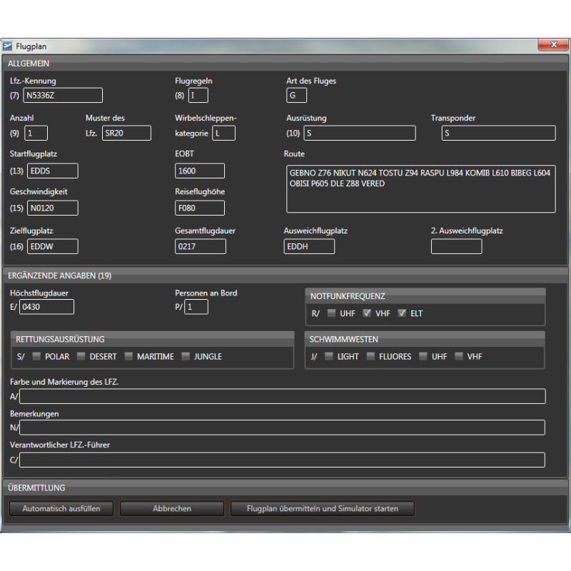571x571 pixels.
Task: Check the LIGHT Schwimmwesten option
Action: tap(328, 356)
